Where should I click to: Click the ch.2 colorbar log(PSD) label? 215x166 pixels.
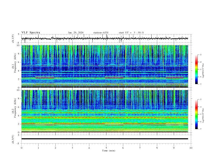pos(203,115)
